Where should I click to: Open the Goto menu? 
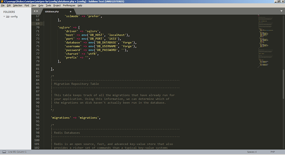point(41,5)
